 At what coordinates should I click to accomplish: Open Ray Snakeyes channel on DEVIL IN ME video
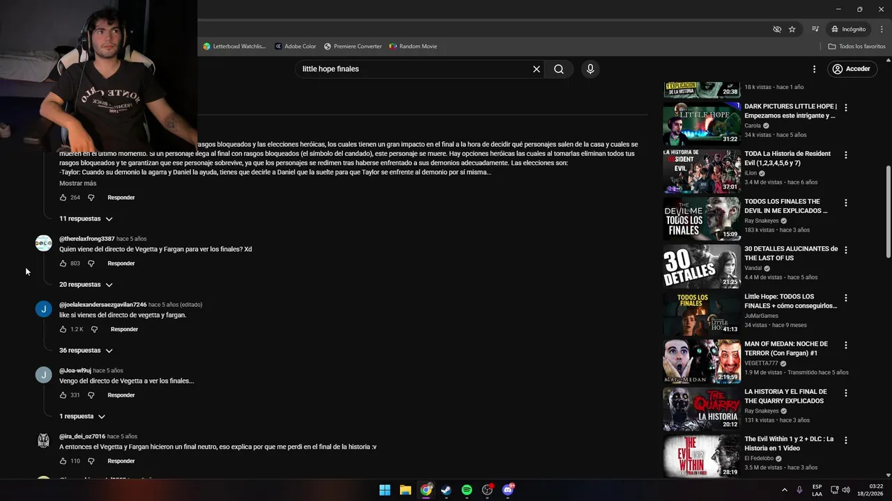coord(762,221)
